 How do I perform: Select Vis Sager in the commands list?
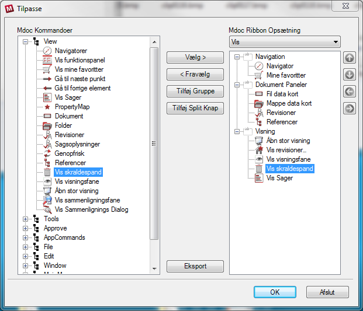point(68,97)
